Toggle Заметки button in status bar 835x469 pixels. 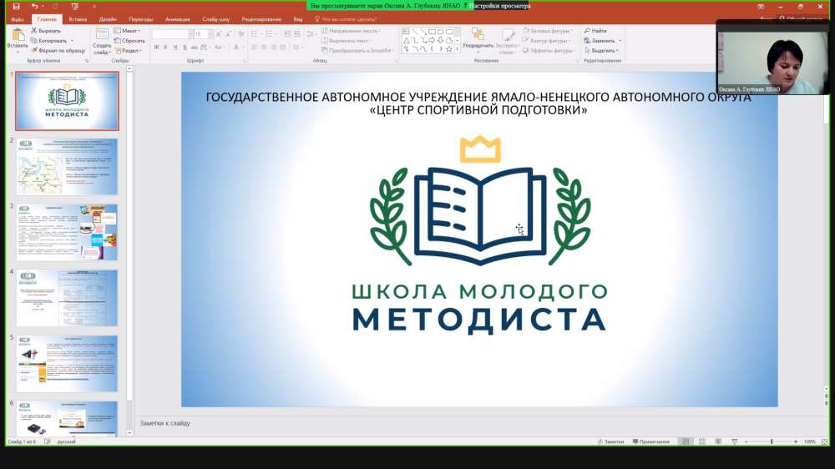(611, 441)
